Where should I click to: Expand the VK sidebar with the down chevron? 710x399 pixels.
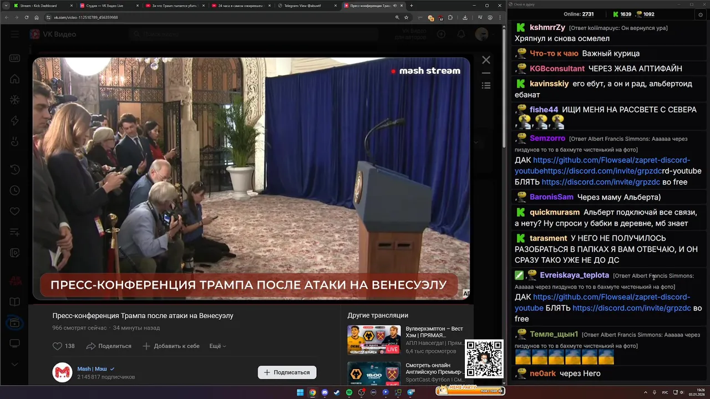(x=15, y=364)
